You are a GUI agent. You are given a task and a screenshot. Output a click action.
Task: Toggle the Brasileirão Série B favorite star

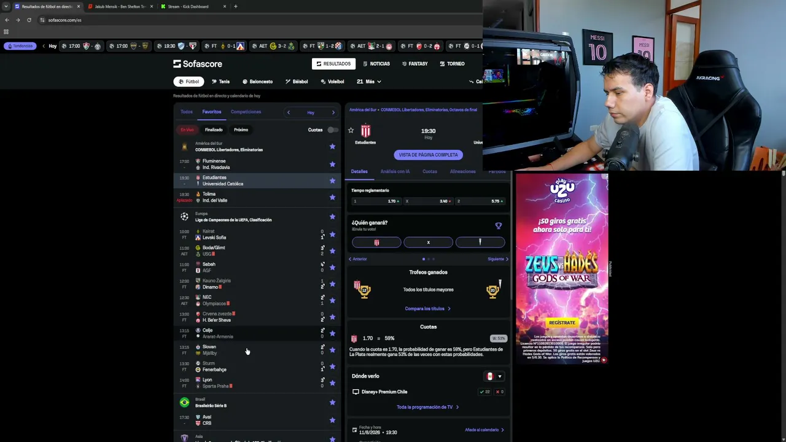tap(332, 402)
